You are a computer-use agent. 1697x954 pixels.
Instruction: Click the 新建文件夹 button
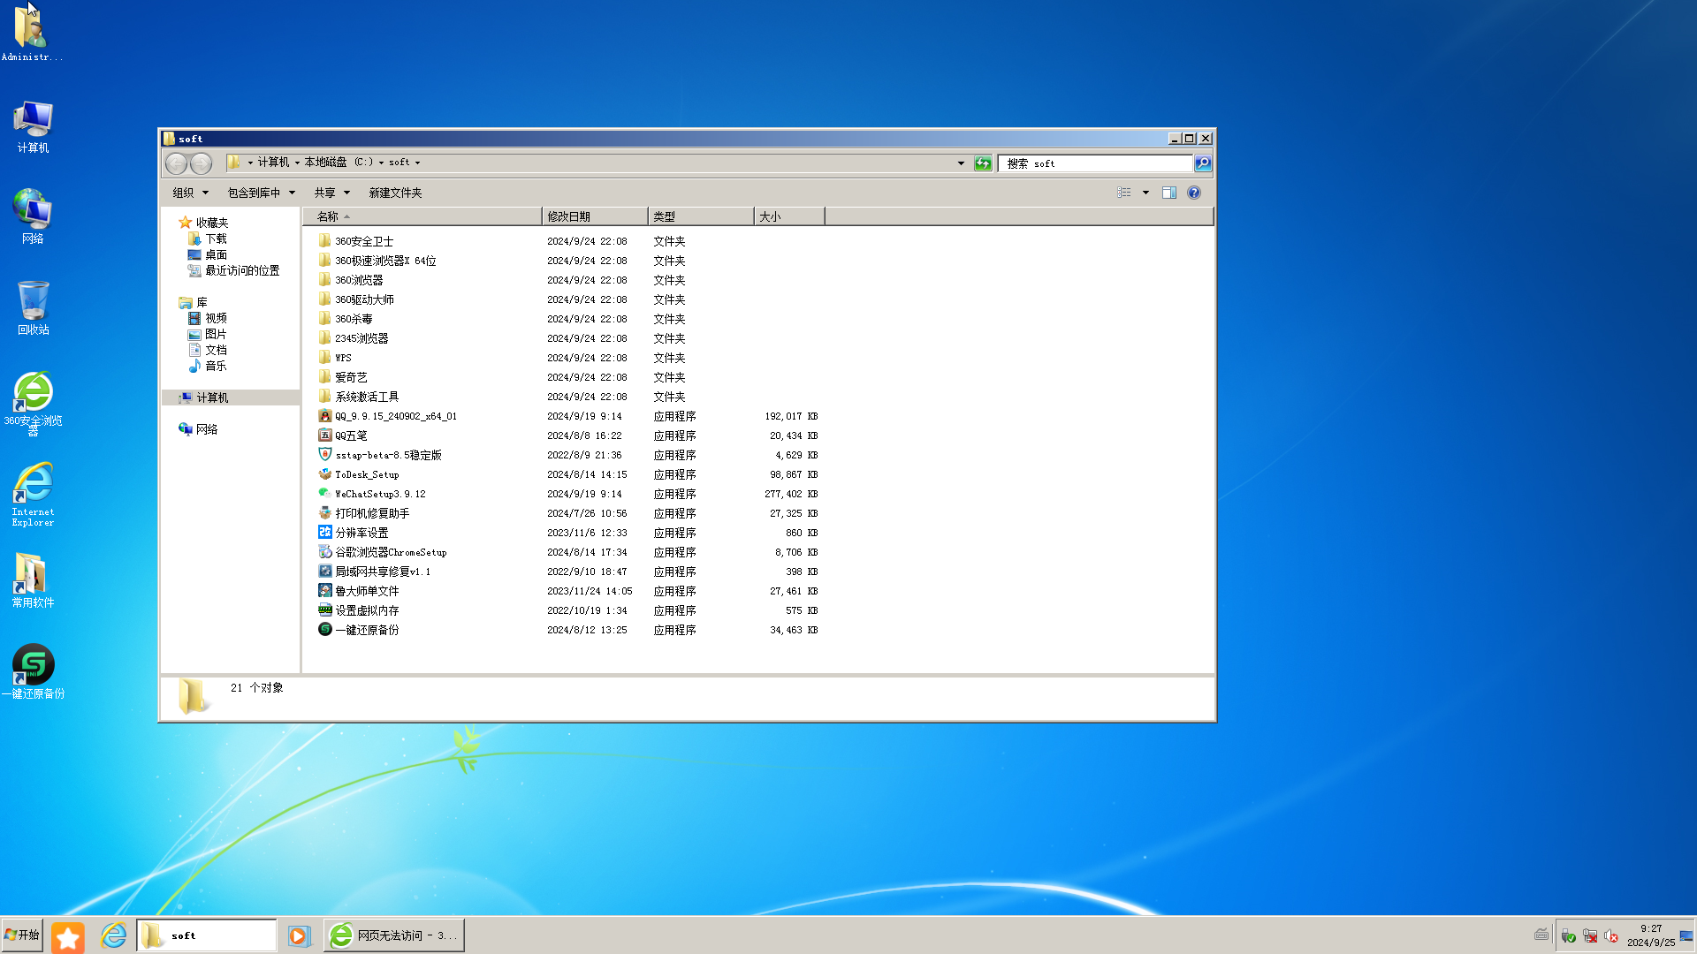(395, 193)
